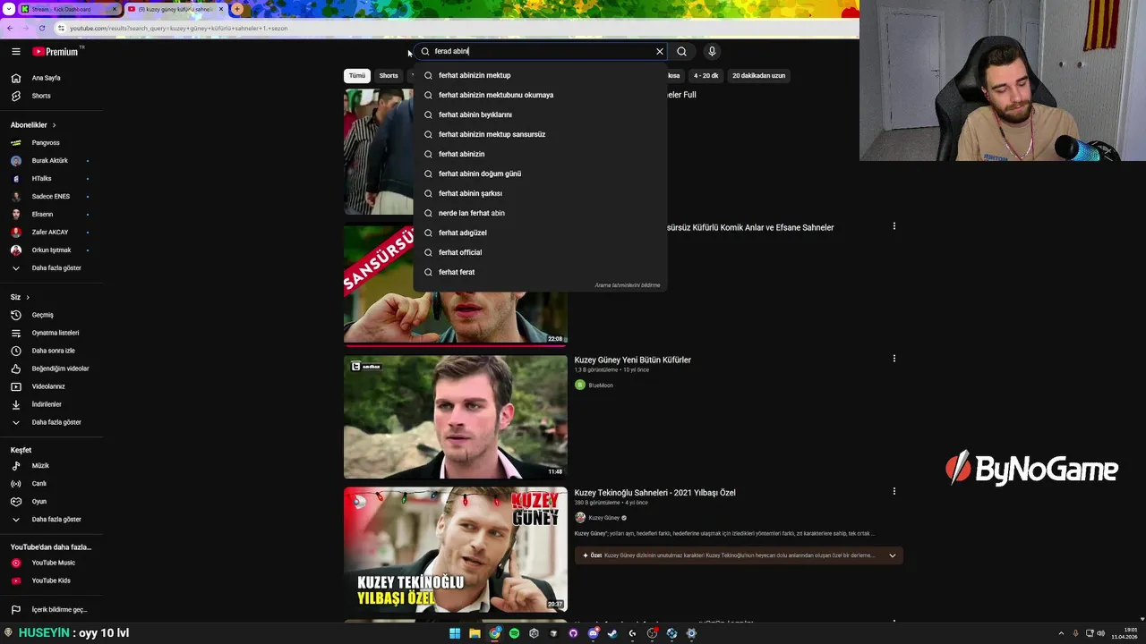
Task: Open the Windows Start menu
Action: (455, 633)
